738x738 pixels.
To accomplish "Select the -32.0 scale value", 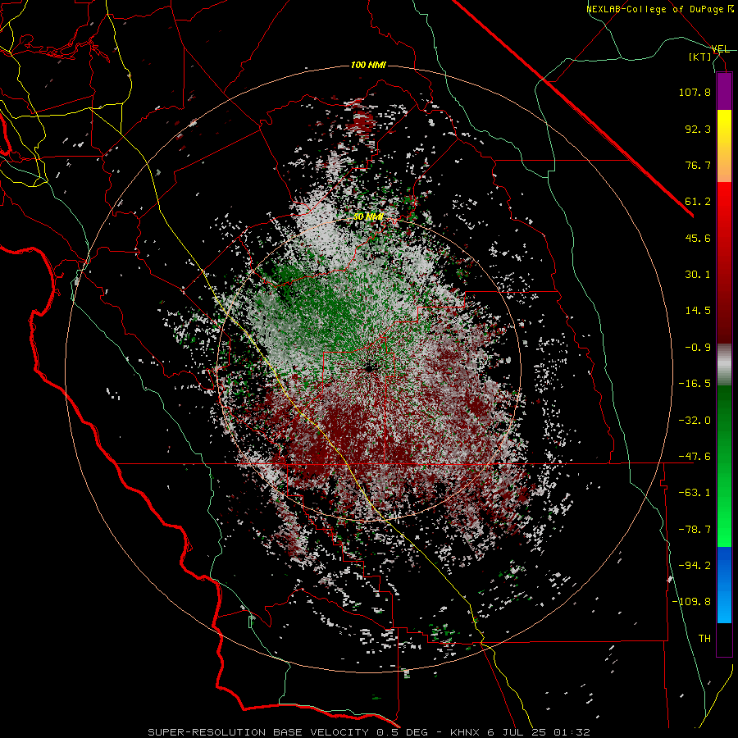I will [x=695, y=421].
